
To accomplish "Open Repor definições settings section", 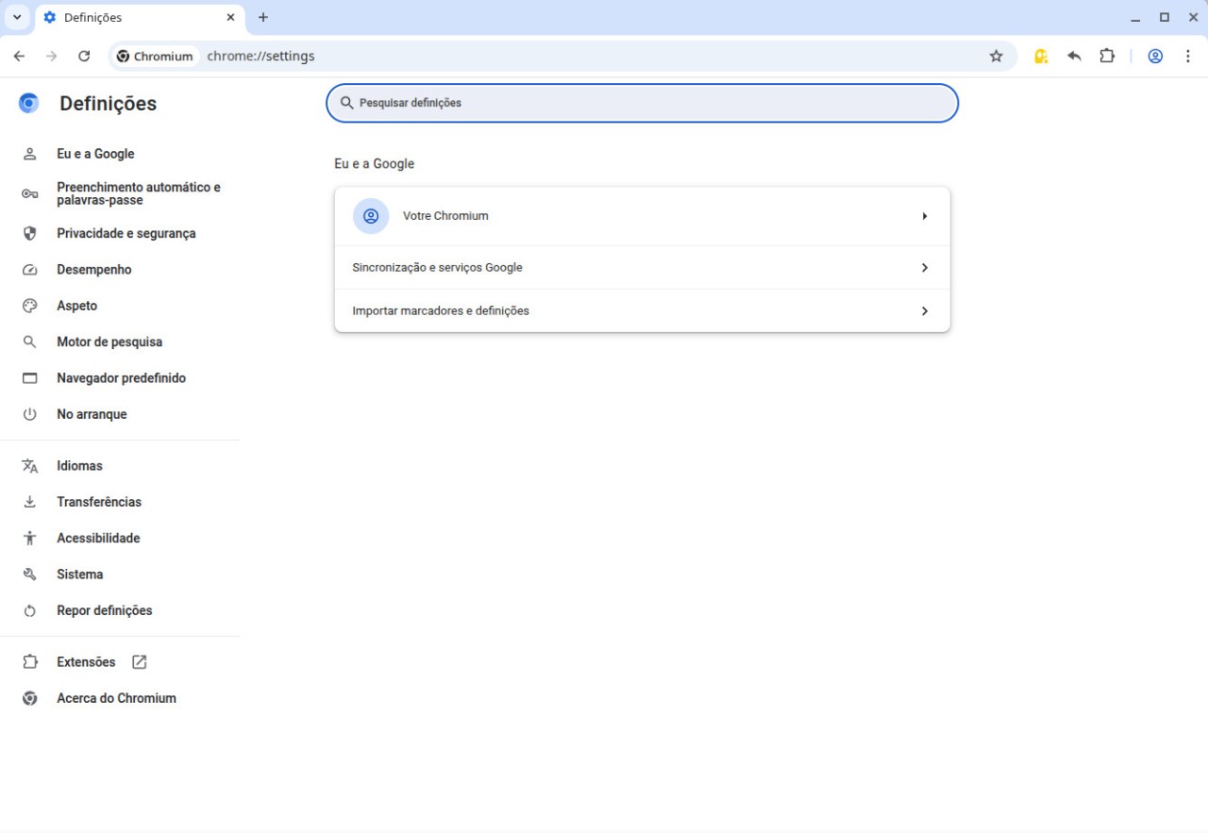I will coord(104,610).
